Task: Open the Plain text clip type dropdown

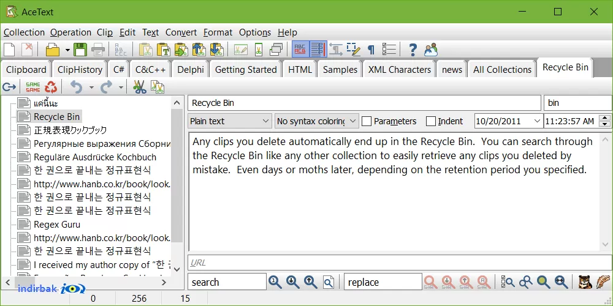Action: pos(230,121)
